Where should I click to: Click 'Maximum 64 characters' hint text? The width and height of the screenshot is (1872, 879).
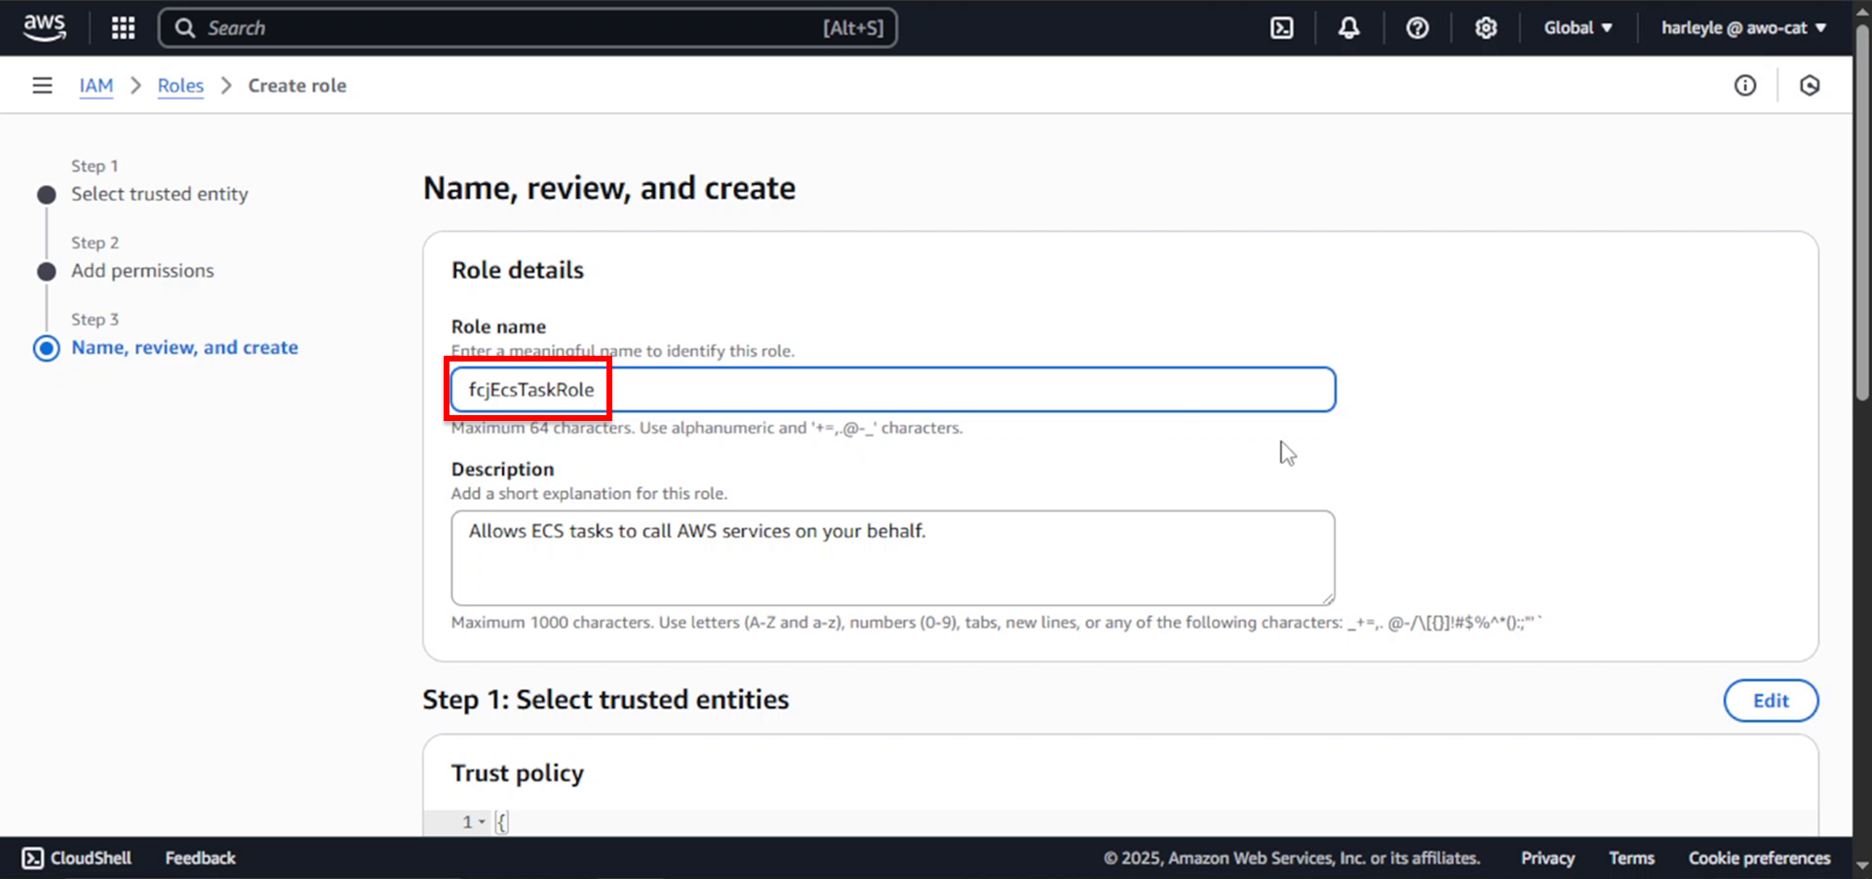(x=707, y=428)
